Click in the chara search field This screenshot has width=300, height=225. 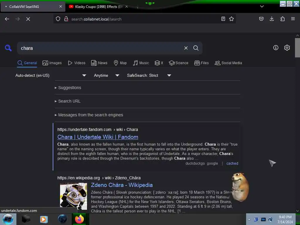click(100, 48)
